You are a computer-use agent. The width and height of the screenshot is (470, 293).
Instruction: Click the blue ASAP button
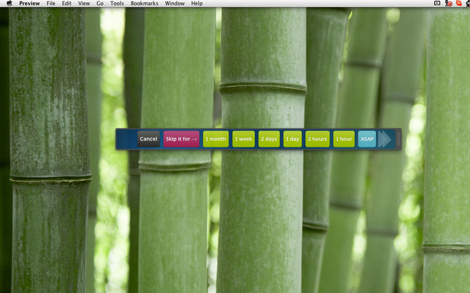pos(367,139)
